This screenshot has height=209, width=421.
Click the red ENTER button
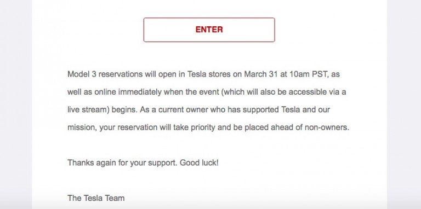click(x=209, y=30)
